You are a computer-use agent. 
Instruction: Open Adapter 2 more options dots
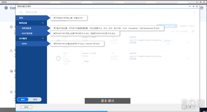(x=189, y=58)
